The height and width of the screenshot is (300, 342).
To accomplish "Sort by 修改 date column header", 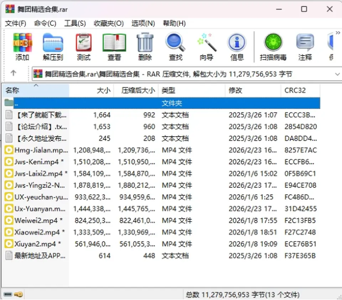I will click(253, 90).
